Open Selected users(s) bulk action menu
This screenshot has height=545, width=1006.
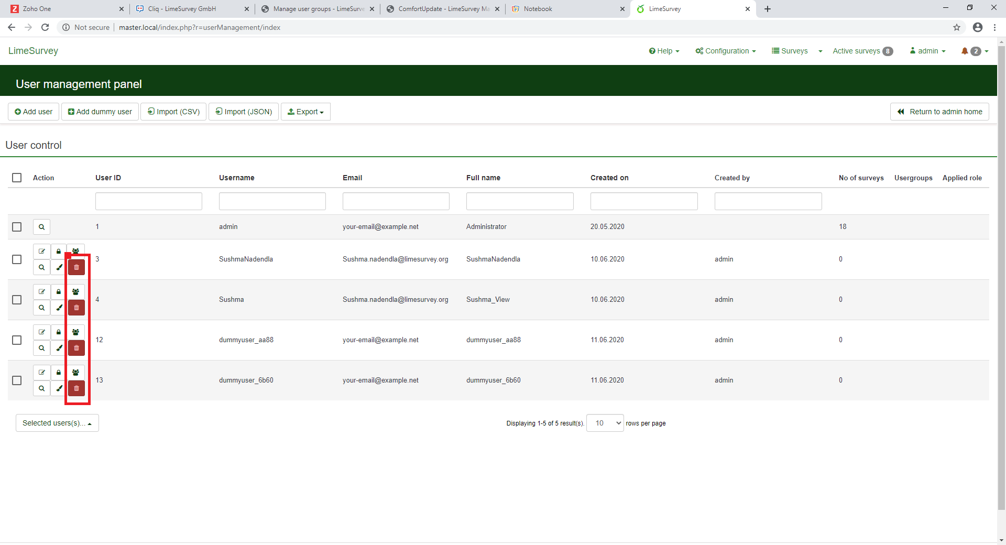[x=57, y=423]
